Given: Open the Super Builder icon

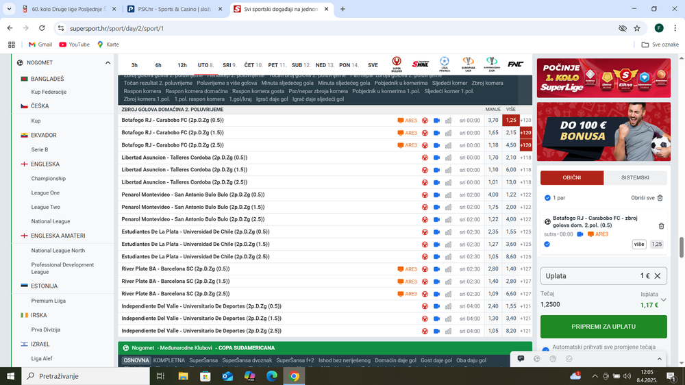Looking at the screenshot, I should 397,64.
